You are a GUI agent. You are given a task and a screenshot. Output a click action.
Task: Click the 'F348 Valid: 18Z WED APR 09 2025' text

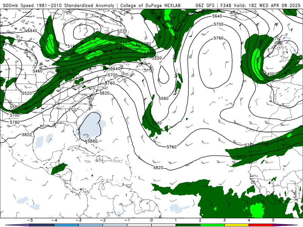[260, 5]
